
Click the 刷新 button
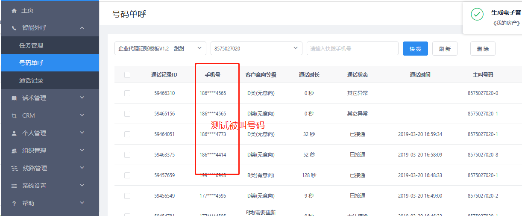[445, 48]
